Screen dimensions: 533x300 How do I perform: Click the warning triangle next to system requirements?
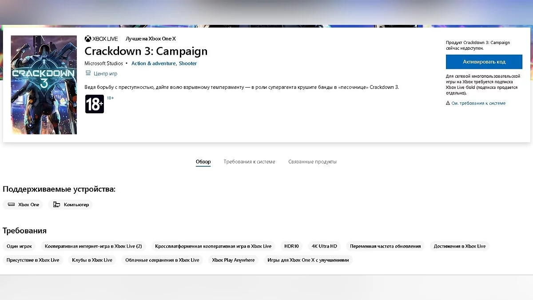pos(448,103)
